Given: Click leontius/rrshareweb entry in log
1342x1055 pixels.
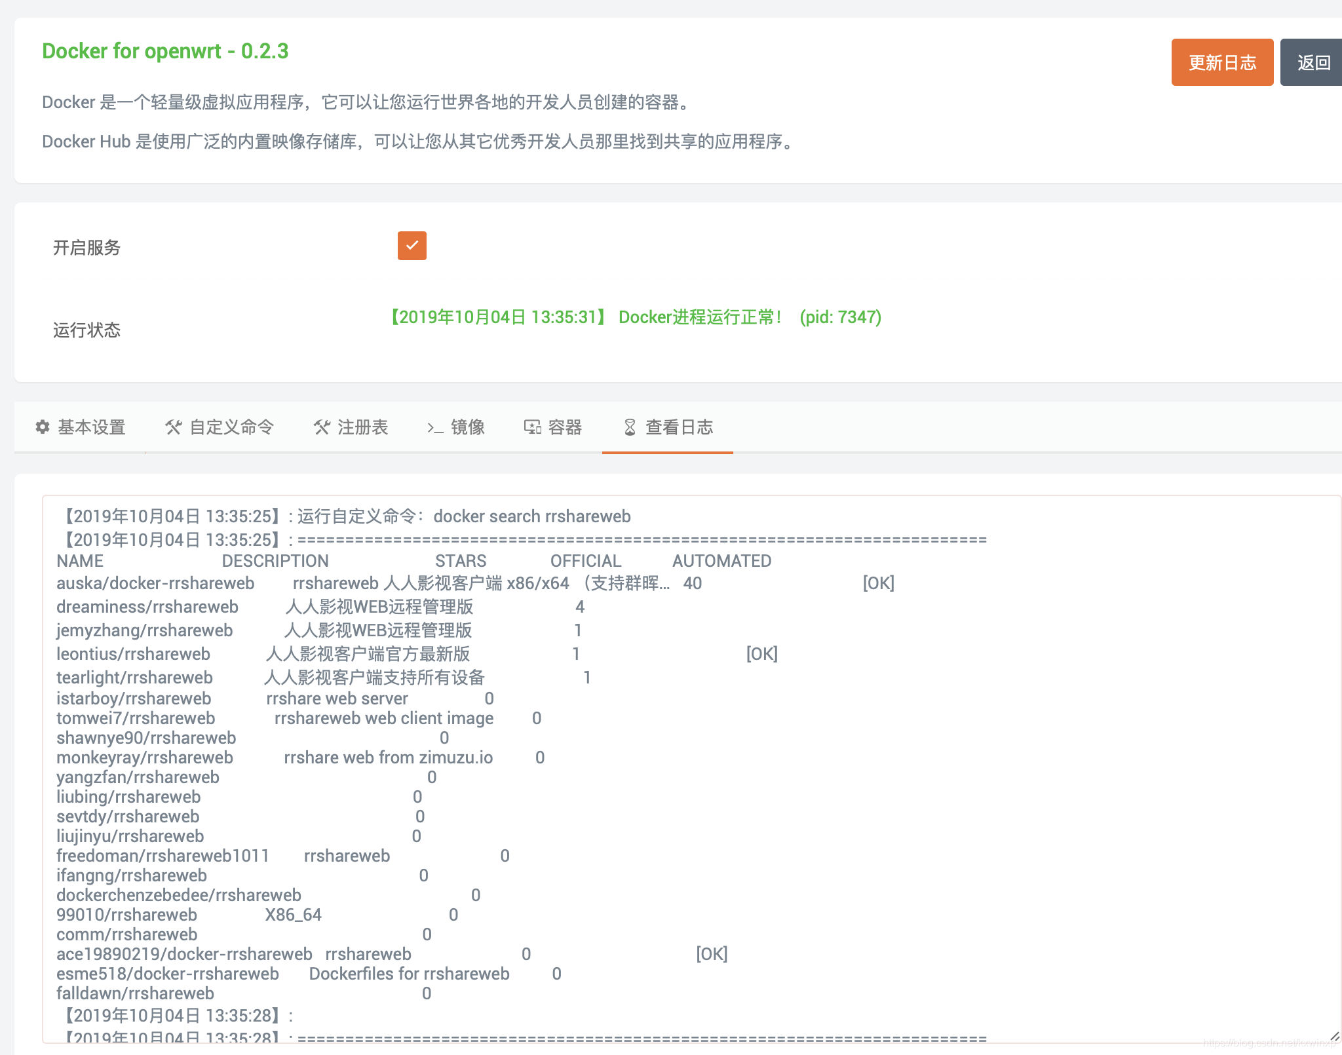Looking at the screenshot, I should [133, 654].
